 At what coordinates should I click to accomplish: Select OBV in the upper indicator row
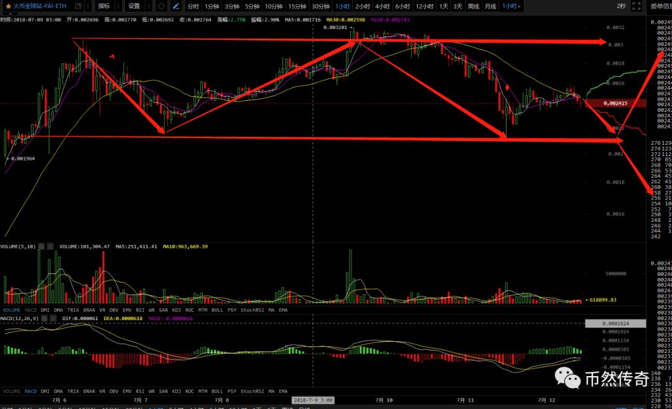click(x=114, y=310)
